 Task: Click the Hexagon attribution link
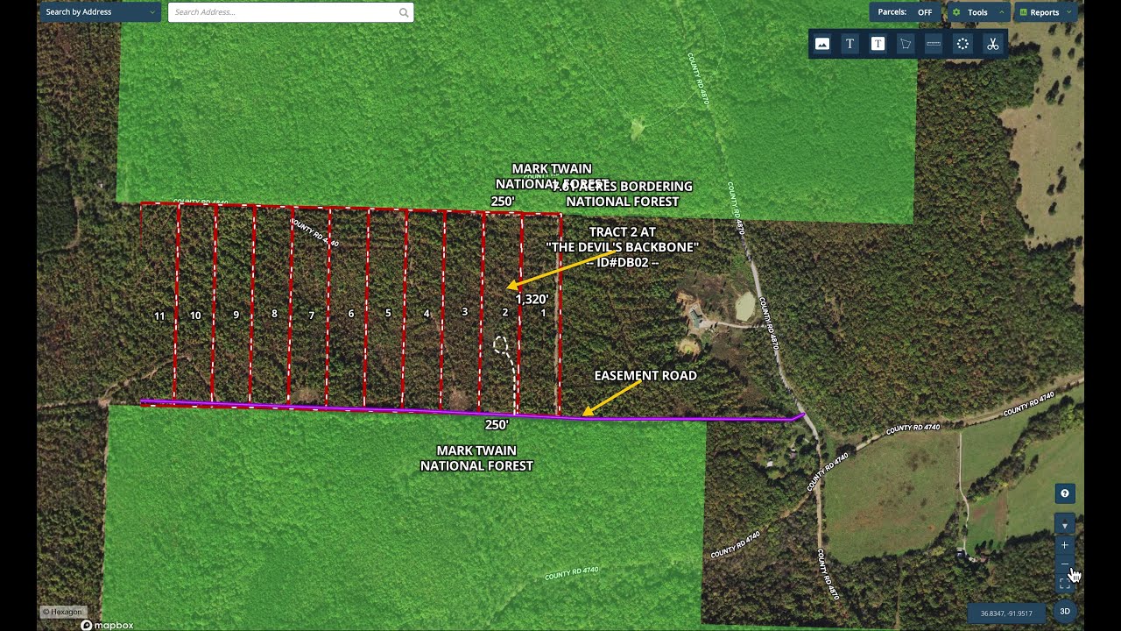point(62,612)
